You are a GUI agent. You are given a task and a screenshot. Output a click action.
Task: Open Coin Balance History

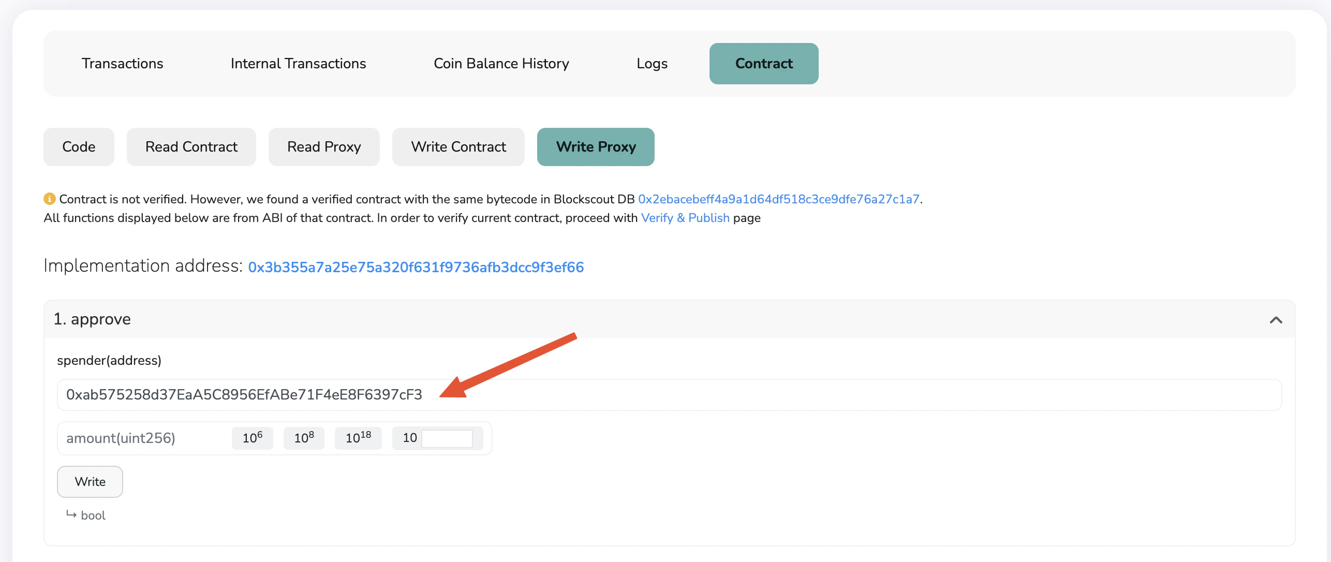click(501, 63)
